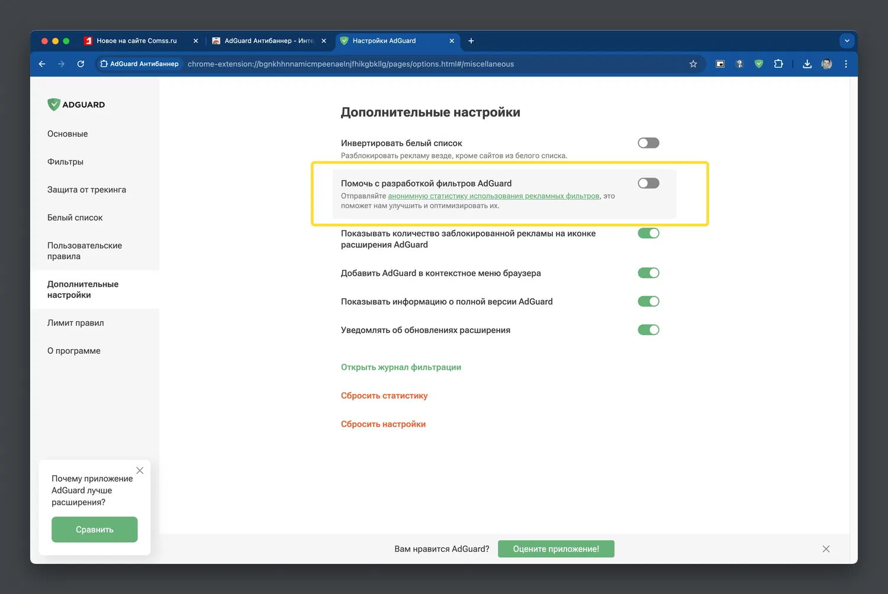Go to Пользовательские правила section
The height and width of the screenshot is (594, 888).
85,251
